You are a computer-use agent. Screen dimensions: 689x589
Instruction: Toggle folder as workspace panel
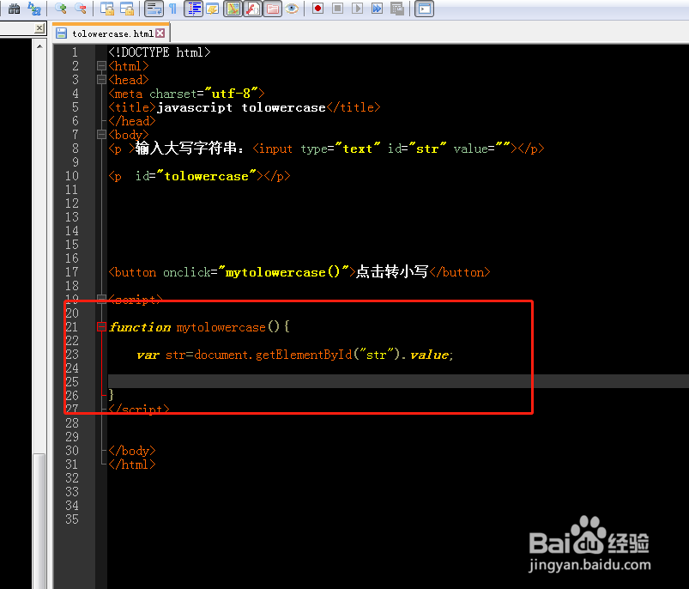[273, 9]
